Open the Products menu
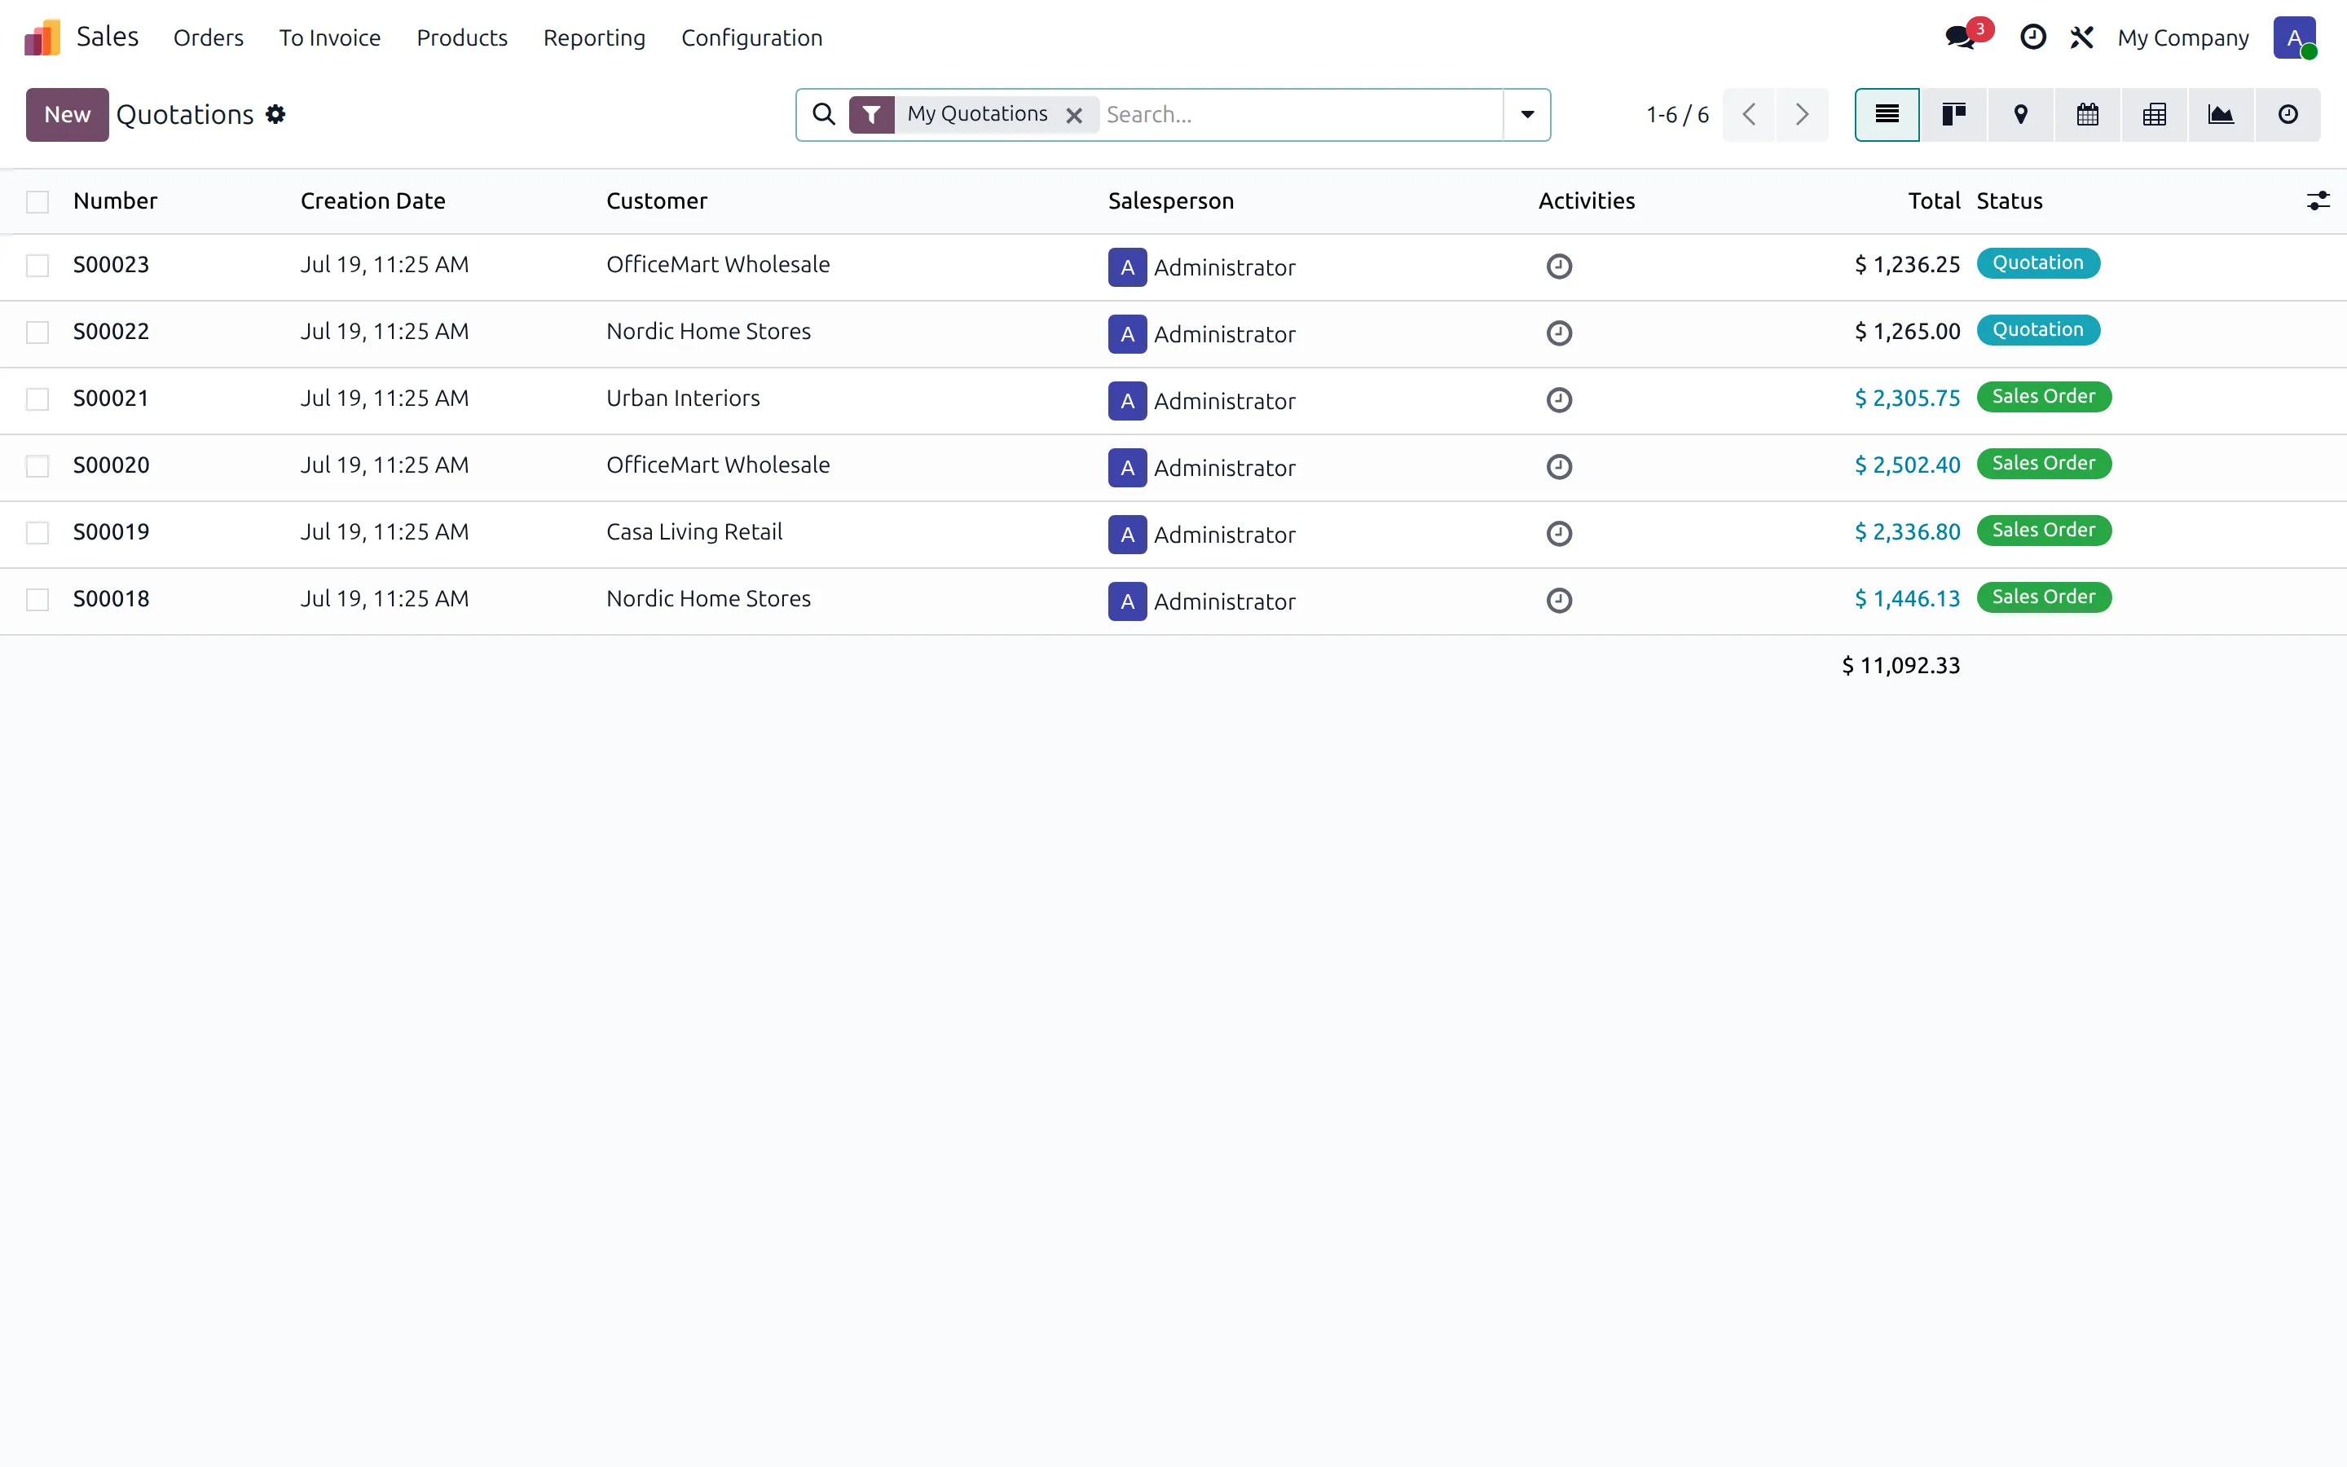 click(x=461, y=37)
